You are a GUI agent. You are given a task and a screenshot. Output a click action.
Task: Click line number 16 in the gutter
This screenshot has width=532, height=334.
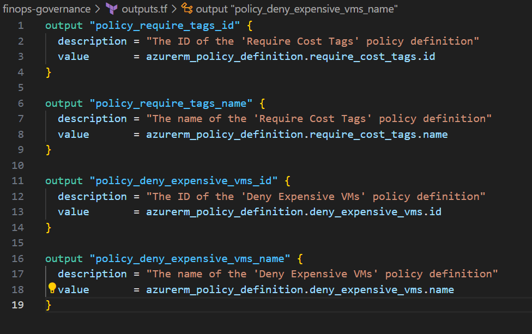(18, 258)
